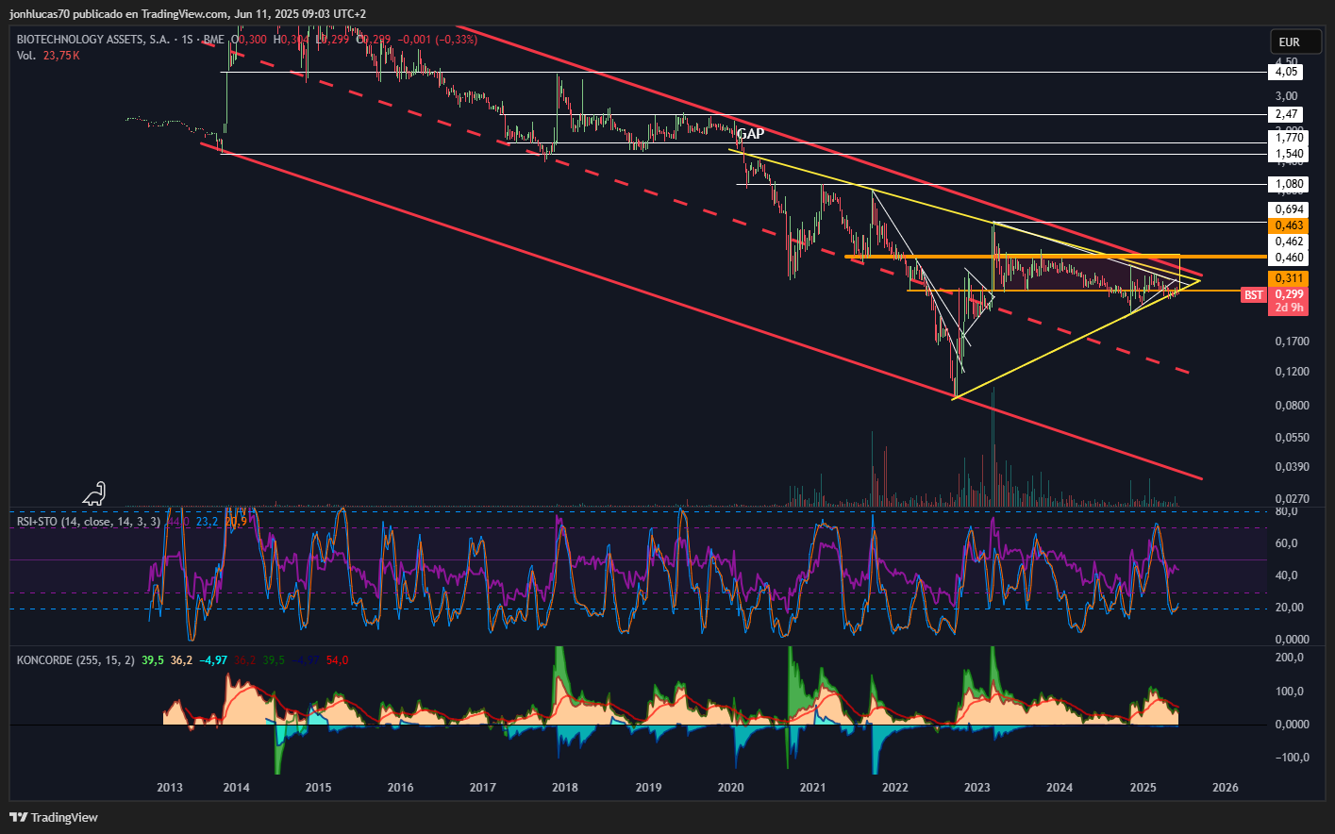This screenshot has width=1335, height=834.
Task: Click the Koncorde value 54,0
Action: [x=337, y=660]
